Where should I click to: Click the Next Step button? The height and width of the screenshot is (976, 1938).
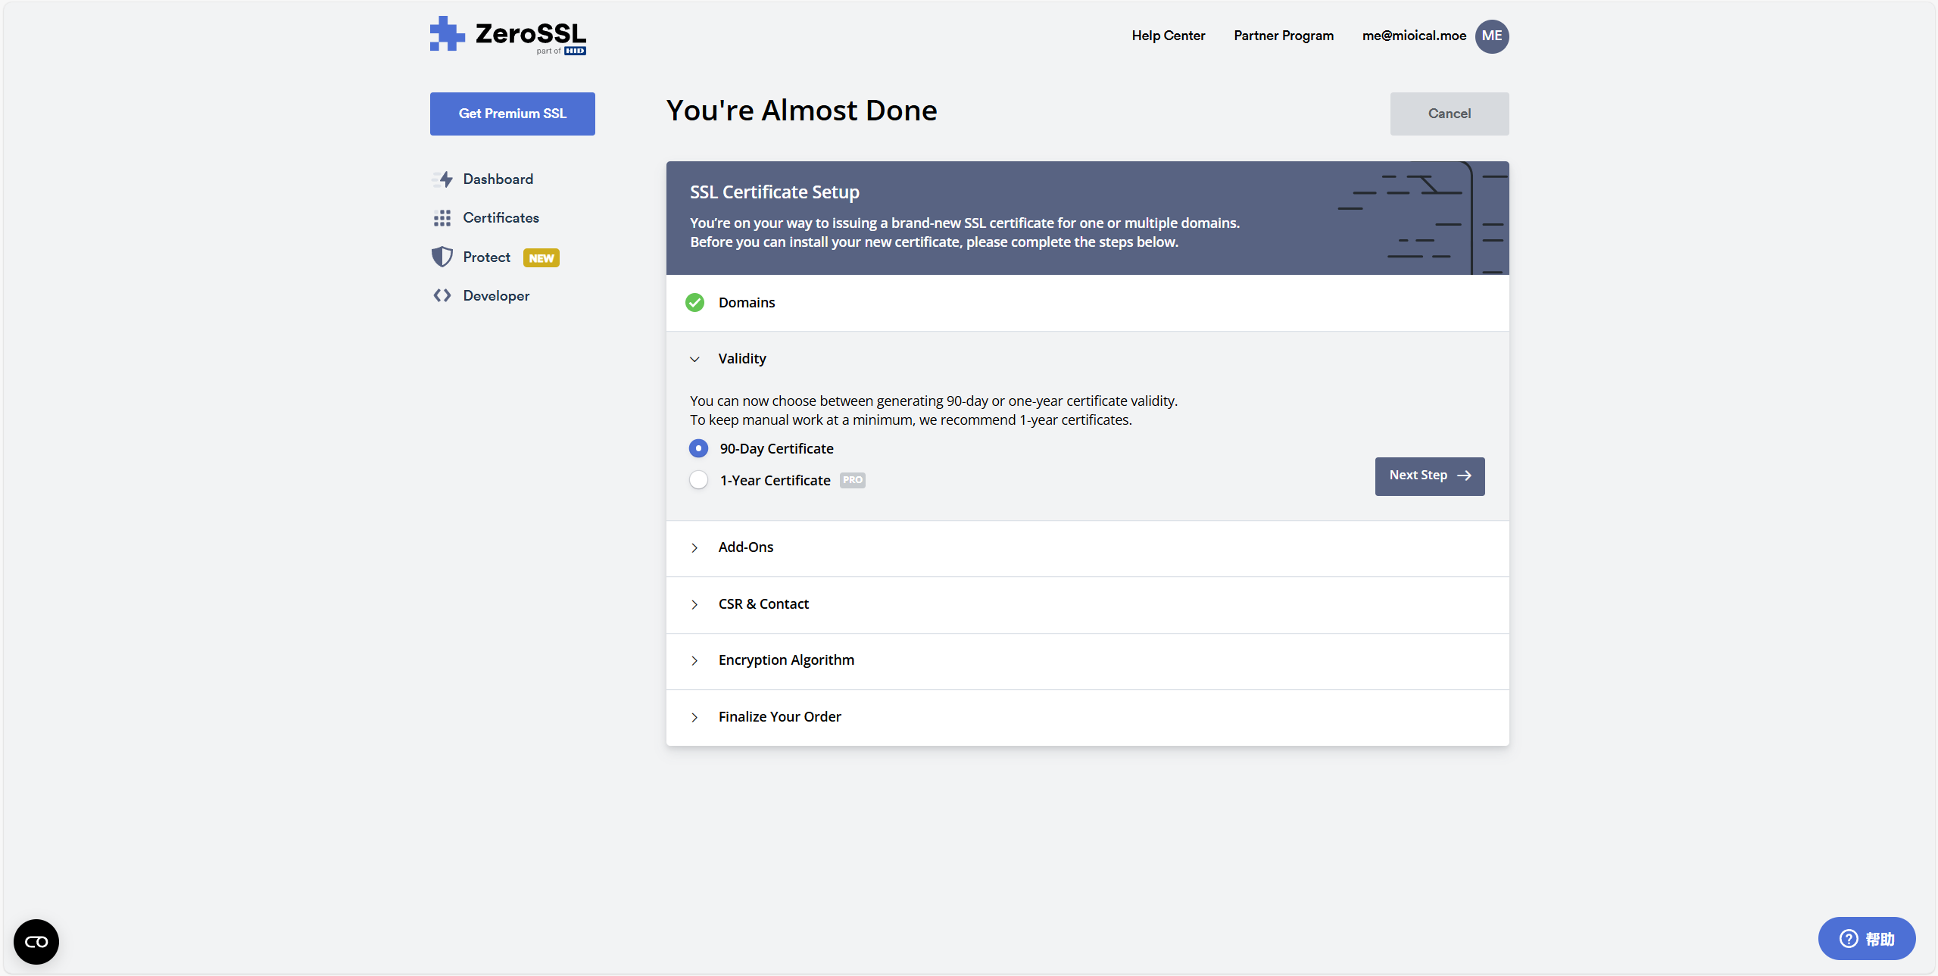coord(1429,476)
